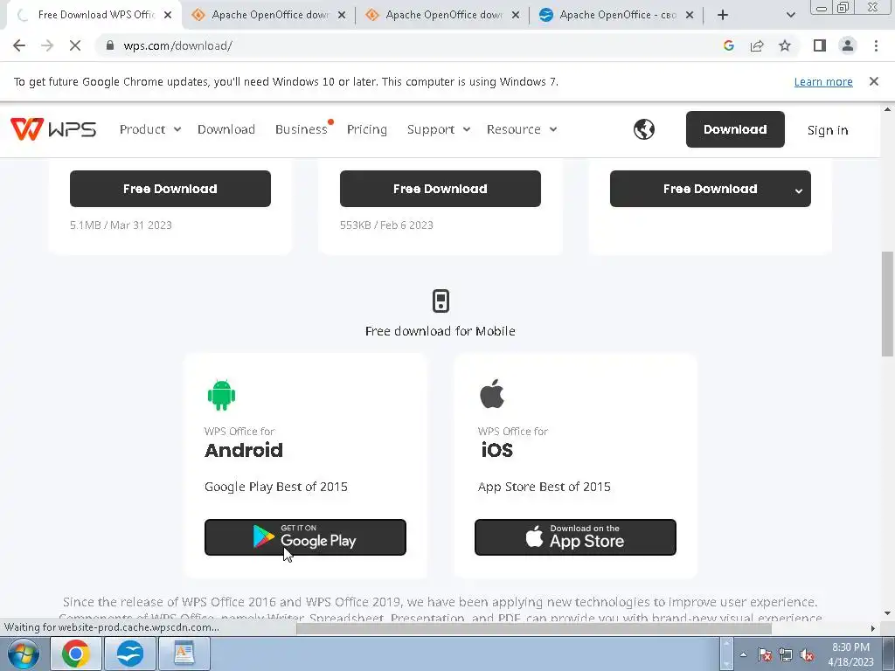Click Get it on Google Play button
The height and width of the screenshot is (671, 895).
(x=305, y=537)
